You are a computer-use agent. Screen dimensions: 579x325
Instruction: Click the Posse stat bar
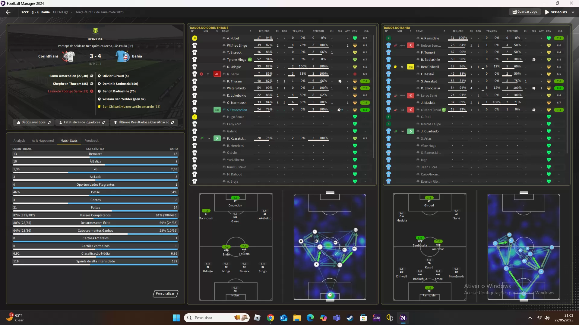point(95,193)
